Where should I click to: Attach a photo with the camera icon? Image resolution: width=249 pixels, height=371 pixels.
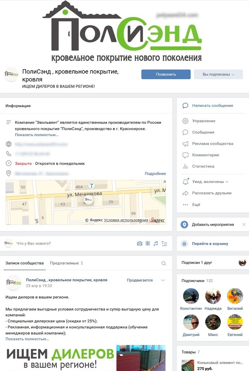coord(140,244)
